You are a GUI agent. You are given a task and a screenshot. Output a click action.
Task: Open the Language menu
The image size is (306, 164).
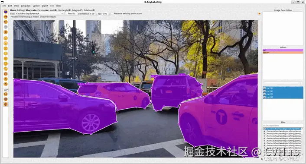tap(26, 6)
